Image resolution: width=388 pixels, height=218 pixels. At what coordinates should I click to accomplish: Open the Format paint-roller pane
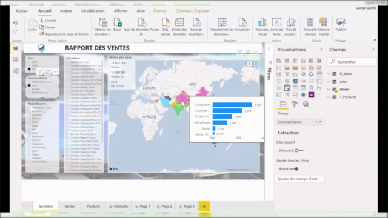[x=295, y=104]
